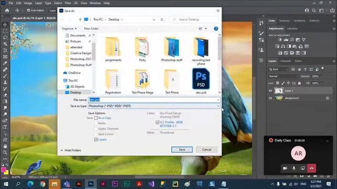Click the lock all layer icon
This screenshot has width=337, height=189.
pos(300,83)
